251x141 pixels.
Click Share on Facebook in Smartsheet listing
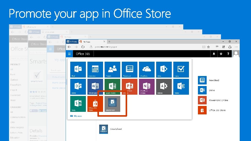click(33, 111)
